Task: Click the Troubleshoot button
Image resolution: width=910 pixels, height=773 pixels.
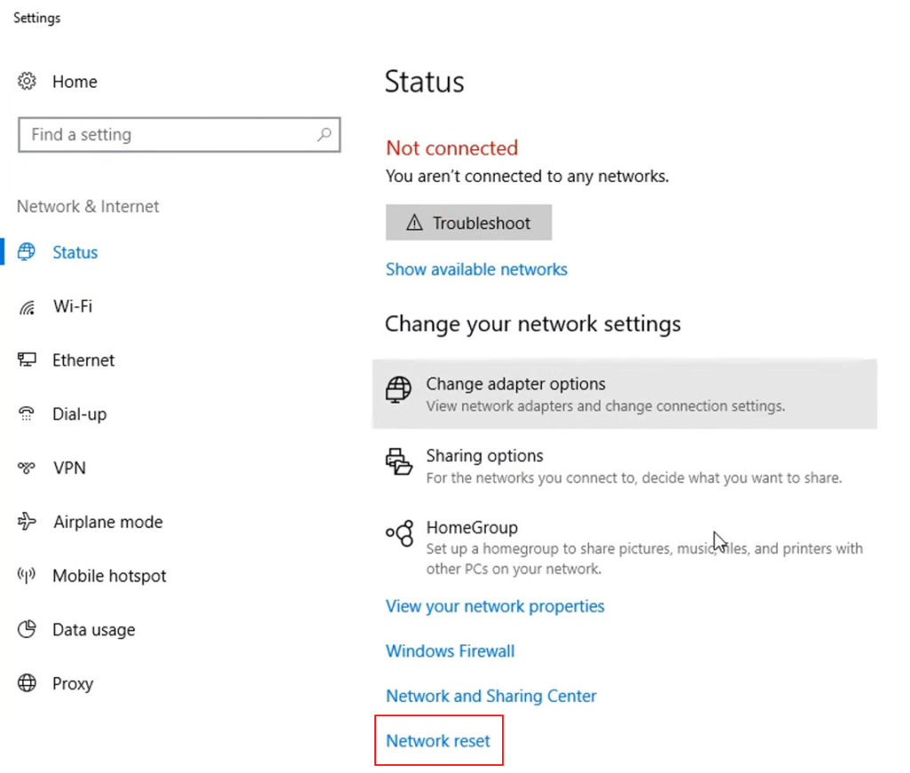Action: point(468,222)
